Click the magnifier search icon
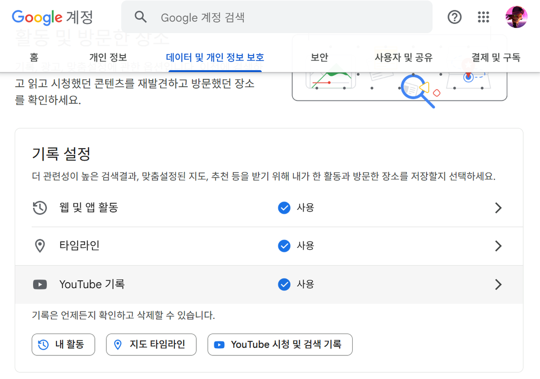The width and height of the screenshot is (540, 379). pos(140,17)
